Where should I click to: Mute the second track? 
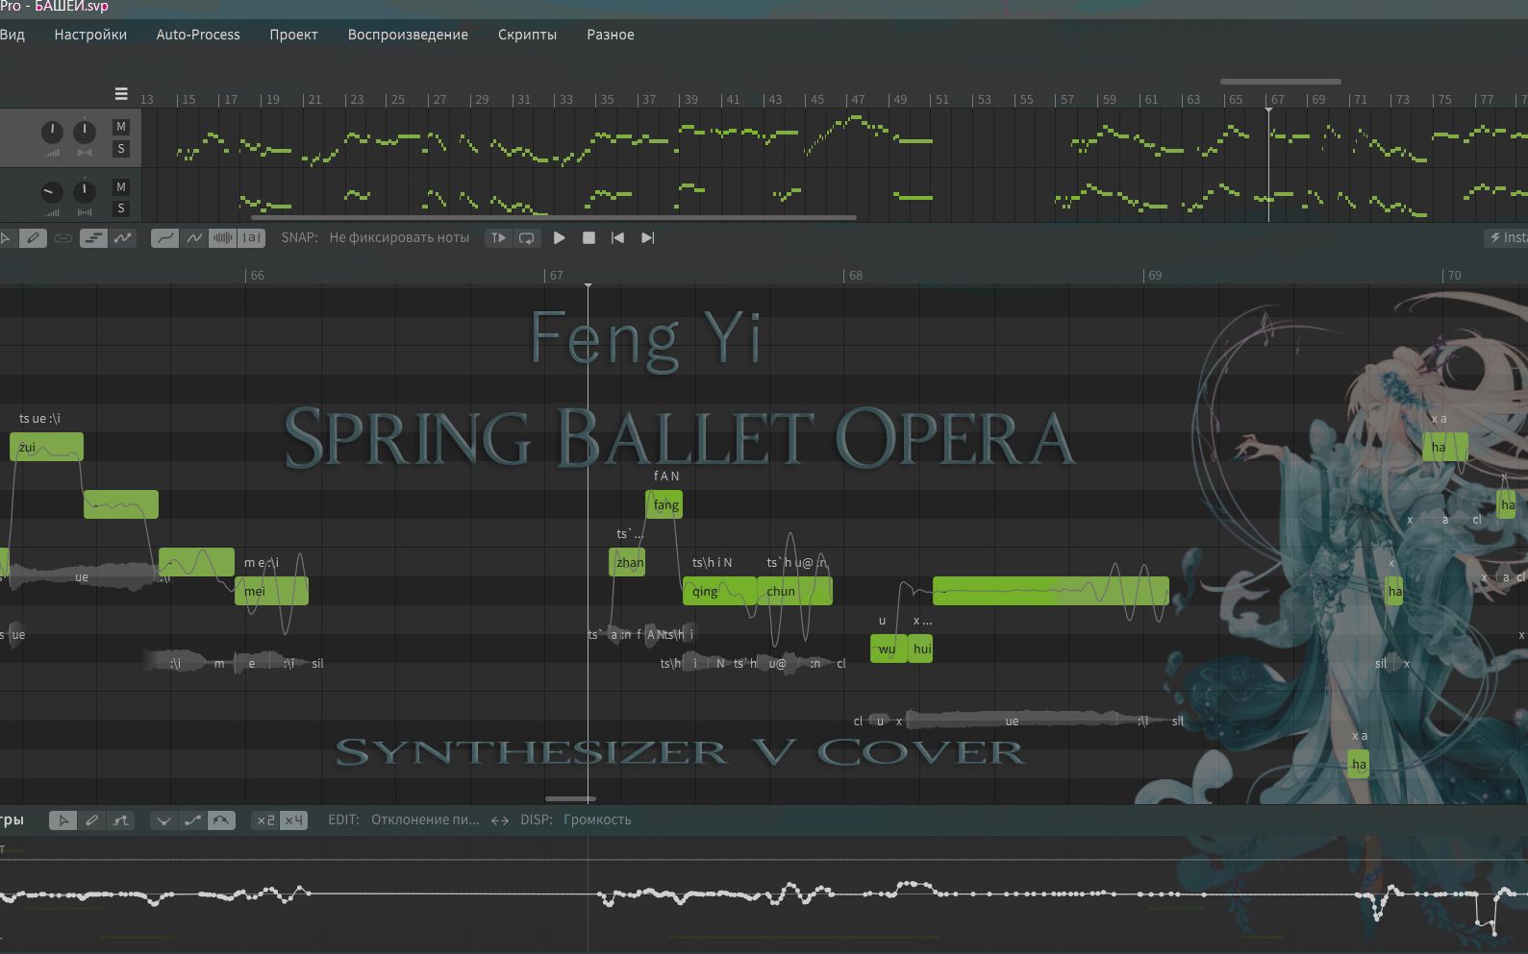(120, 187)
